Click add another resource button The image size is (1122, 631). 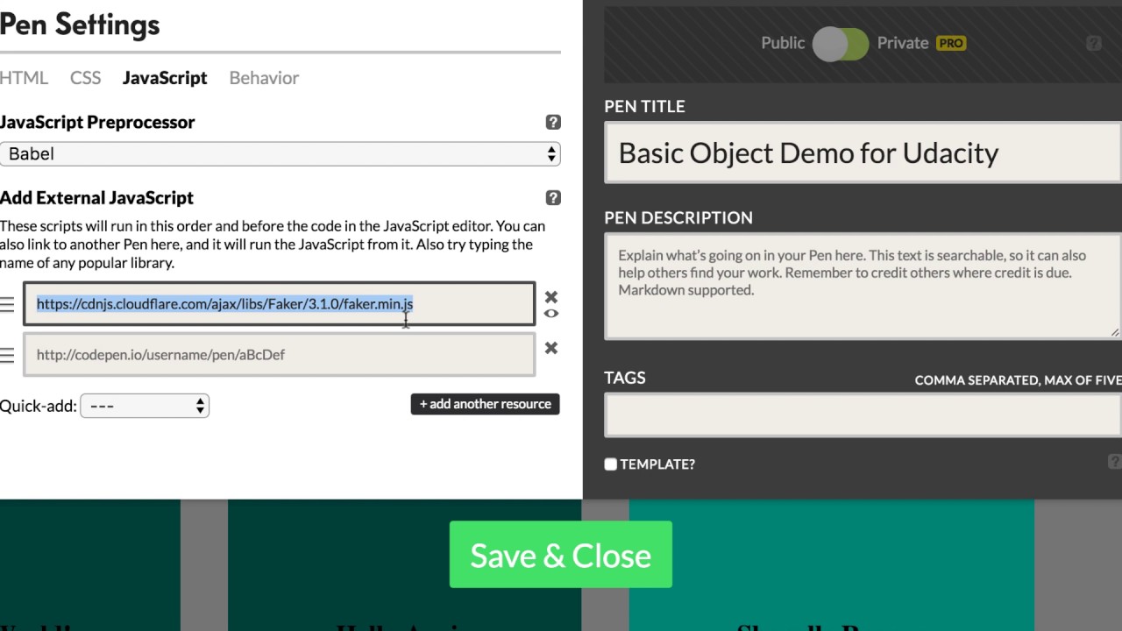coord(485,404)
